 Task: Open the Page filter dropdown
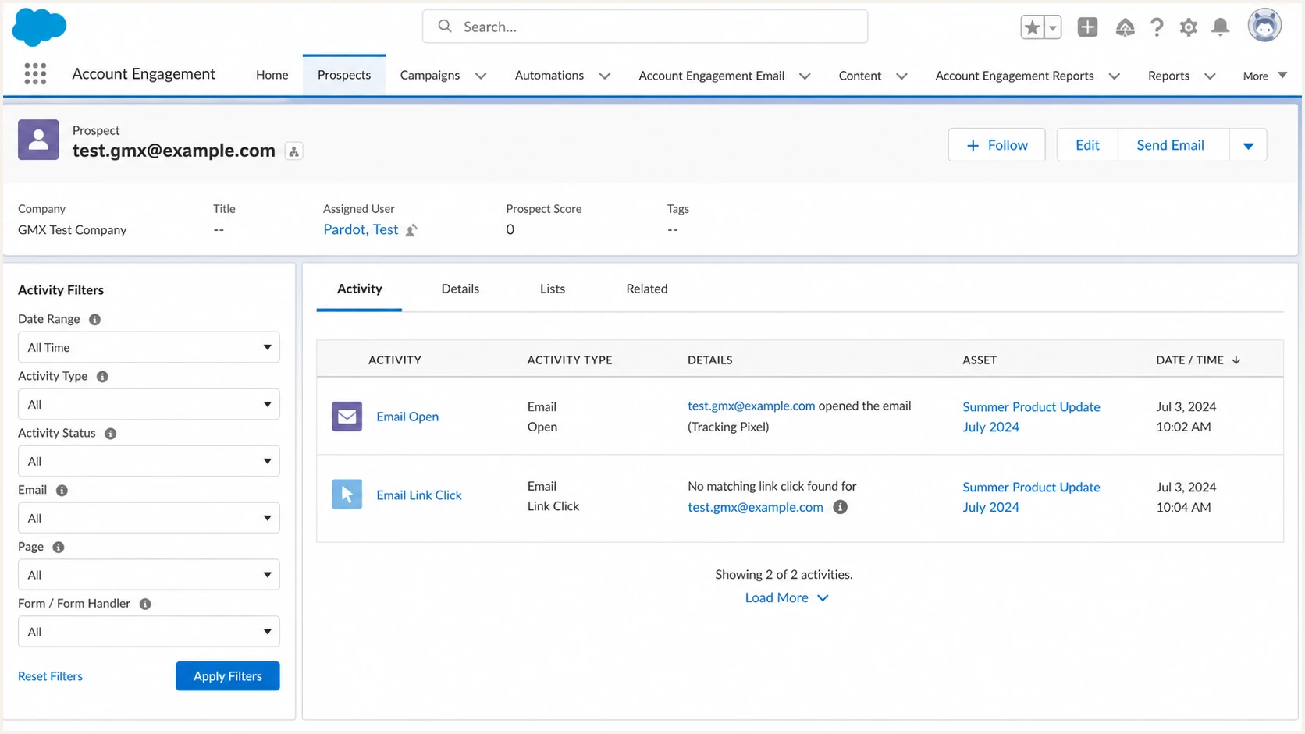[x=148, y=575]
